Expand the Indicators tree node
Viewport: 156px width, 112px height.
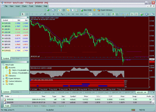coord(3,76)
